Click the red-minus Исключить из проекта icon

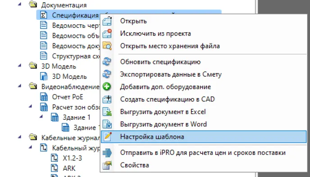click(107, 33)
